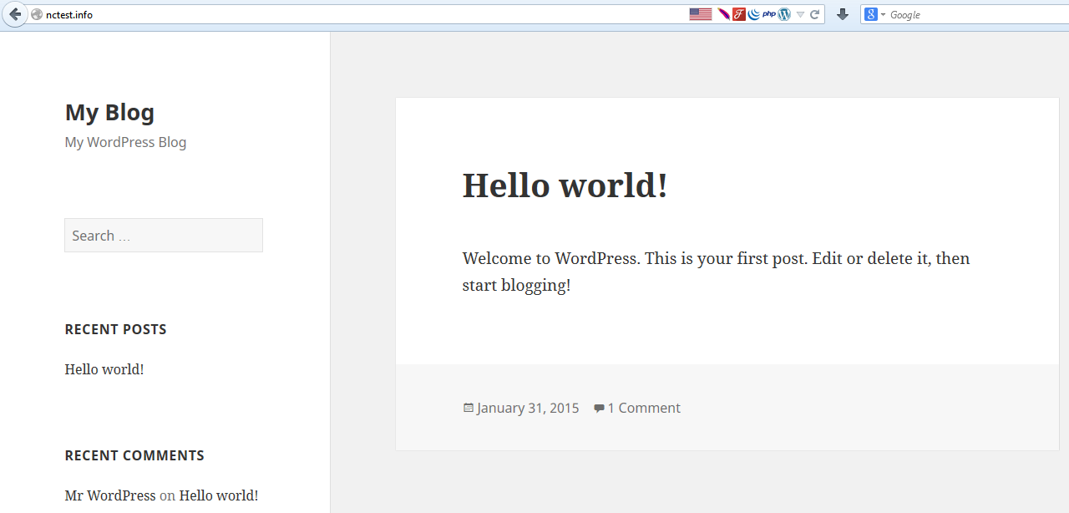This screenshot has height=513, width=1069.
Task: Open the My Blog site title link
Action: click(x=109, y=112)
